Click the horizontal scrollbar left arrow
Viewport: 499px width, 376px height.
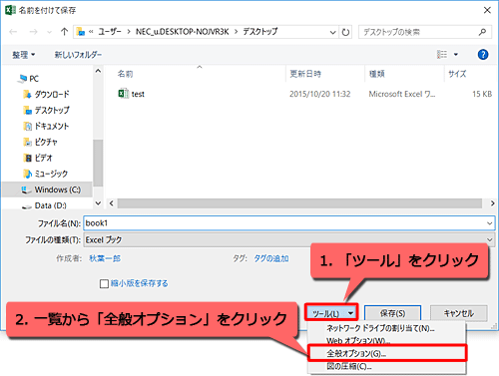click(x=112, y=203)
